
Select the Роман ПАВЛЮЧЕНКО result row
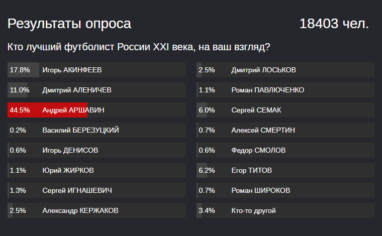coord(285,90)
